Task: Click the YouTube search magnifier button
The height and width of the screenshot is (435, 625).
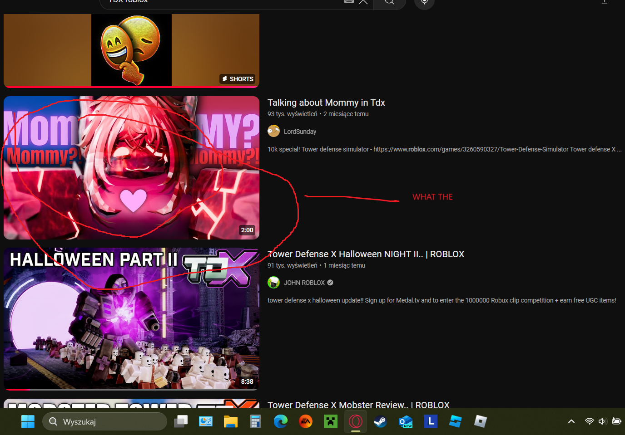Action: coord(389,2)
